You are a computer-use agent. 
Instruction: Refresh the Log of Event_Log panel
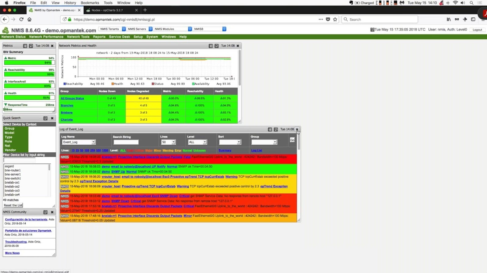click(x=276, y=129)
